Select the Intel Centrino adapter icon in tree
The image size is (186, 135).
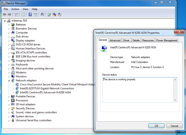coord(17,92)
